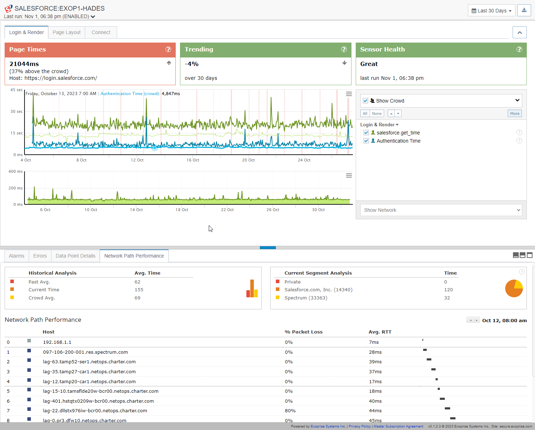535x430 pixels.
Task: Open the Privacy Policy link
Action: pos(359,426)
